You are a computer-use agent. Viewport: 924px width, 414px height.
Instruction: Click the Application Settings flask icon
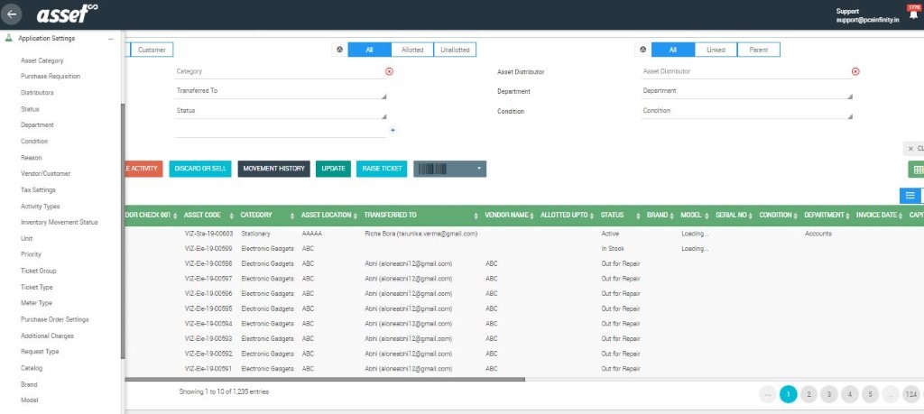[x=8, y=38]
